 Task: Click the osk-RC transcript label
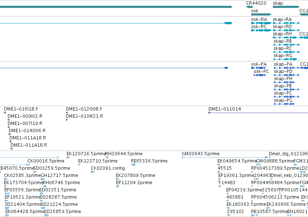click(259, 27)
